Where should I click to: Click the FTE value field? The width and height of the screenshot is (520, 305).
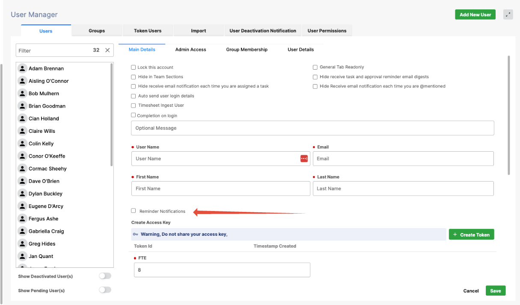tap(222, 270)
